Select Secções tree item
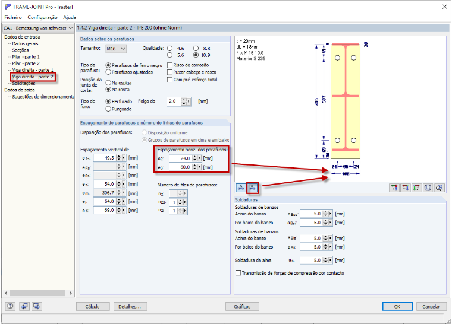This screenshot has width=452, height=324. click(x=20, y=50)
